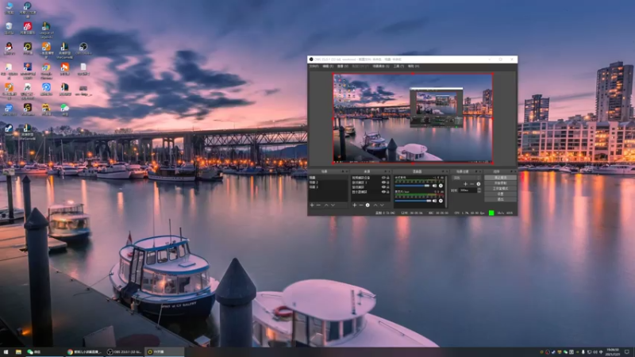Select the Recycle Bin desktop icon
The height and width of the screenshot is (357, 635).
[x=9, y=29]
